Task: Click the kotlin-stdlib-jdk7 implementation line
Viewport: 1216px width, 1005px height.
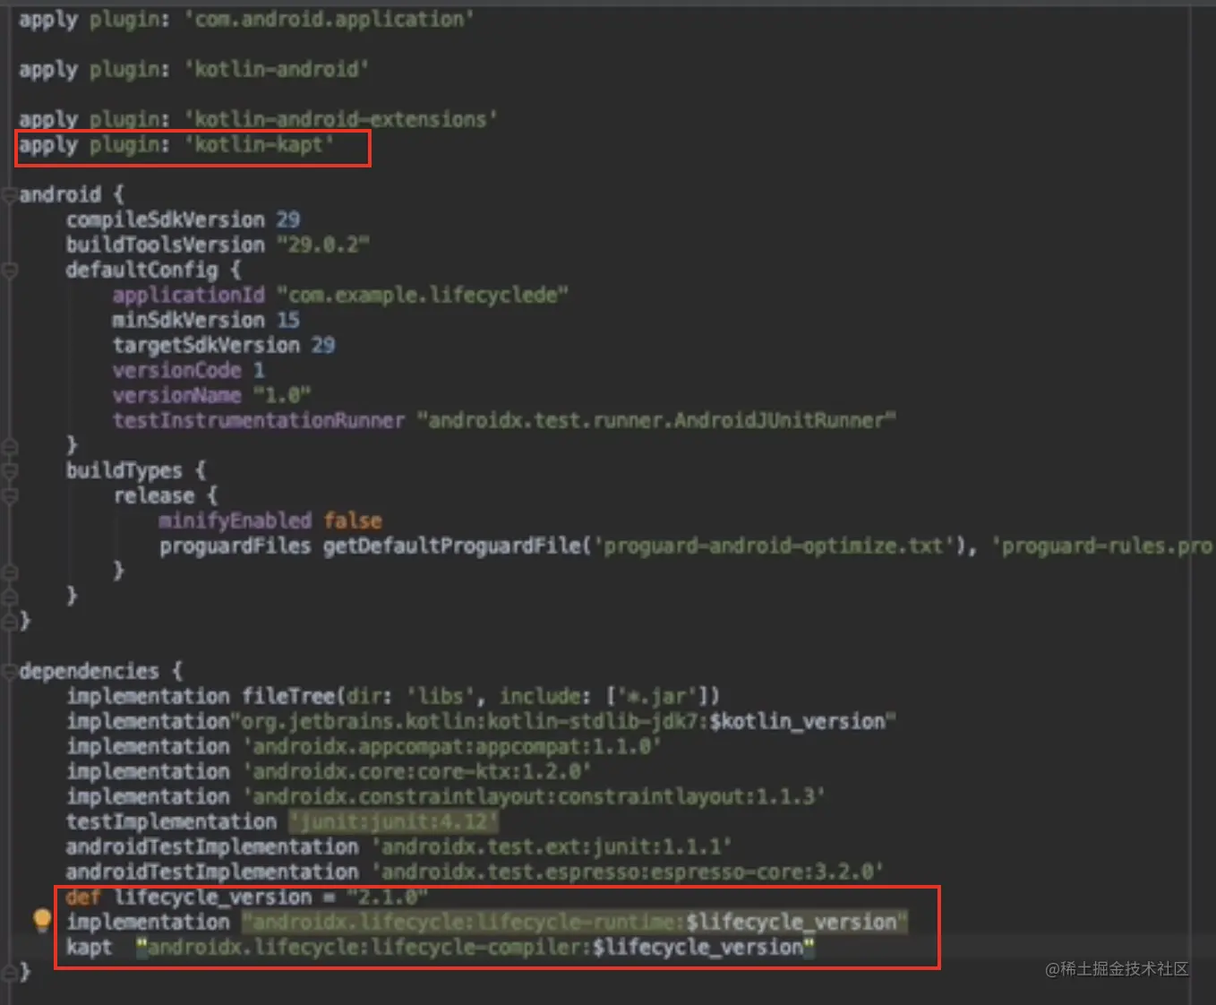Action: coord(481,721)
